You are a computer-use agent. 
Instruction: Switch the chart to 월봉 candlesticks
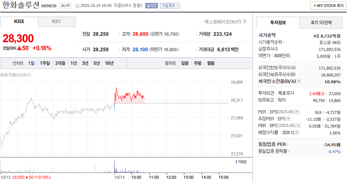pos(211,63)
